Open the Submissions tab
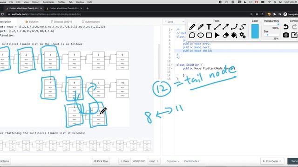298x167 pixels. [x=91, y=22]
